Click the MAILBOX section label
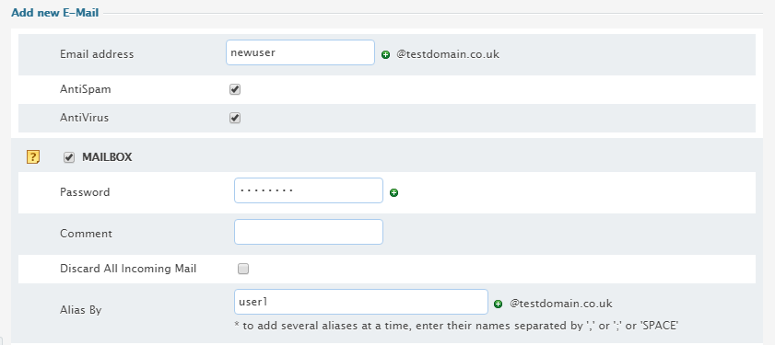This screenshot has height=345, width=775. (107, 157)
